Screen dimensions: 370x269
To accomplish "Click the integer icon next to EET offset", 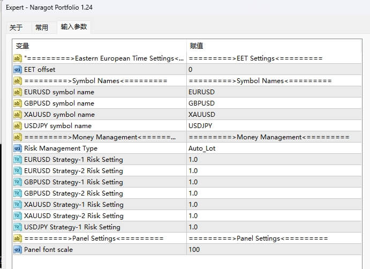I will pos(18,70).
